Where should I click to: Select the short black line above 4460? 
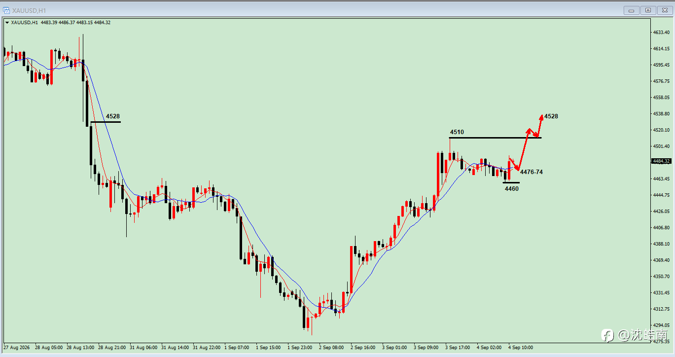(511, 183)
